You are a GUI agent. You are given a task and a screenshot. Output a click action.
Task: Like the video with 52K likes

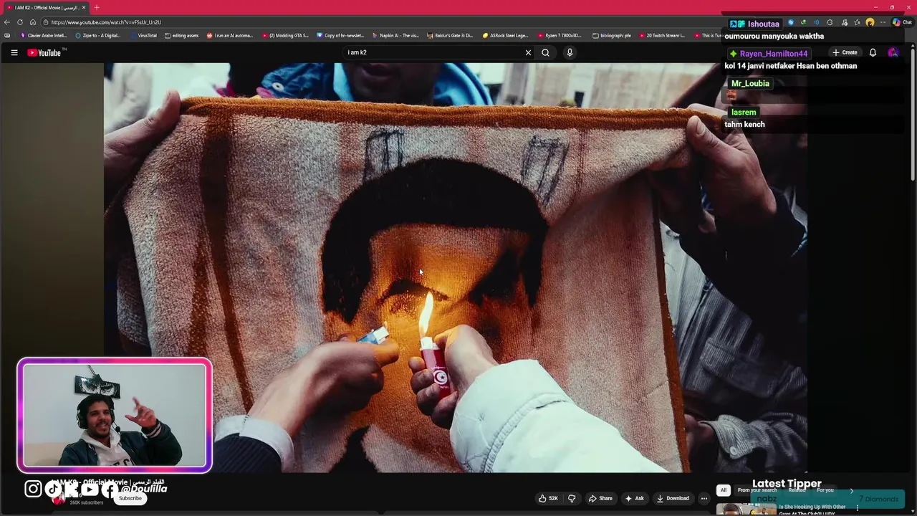point(548,498)
